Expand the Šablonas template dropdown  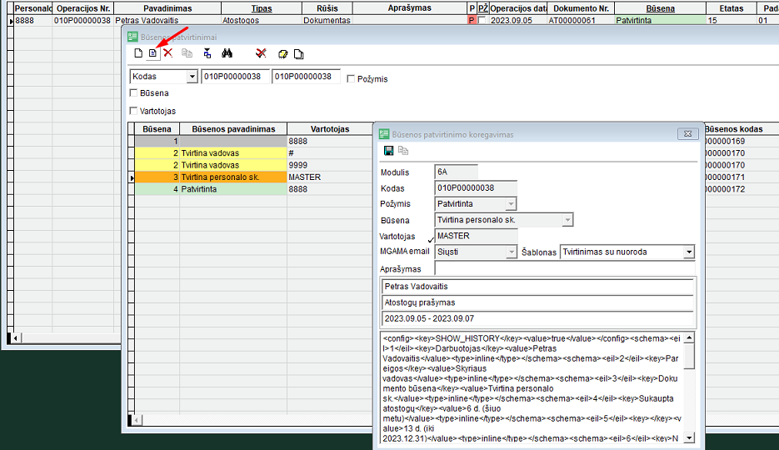pyautogui.click(x=688, y=252)
